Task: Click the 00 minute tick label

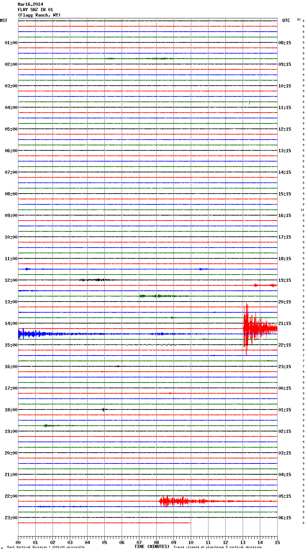Action: click(x=18, y=542)
